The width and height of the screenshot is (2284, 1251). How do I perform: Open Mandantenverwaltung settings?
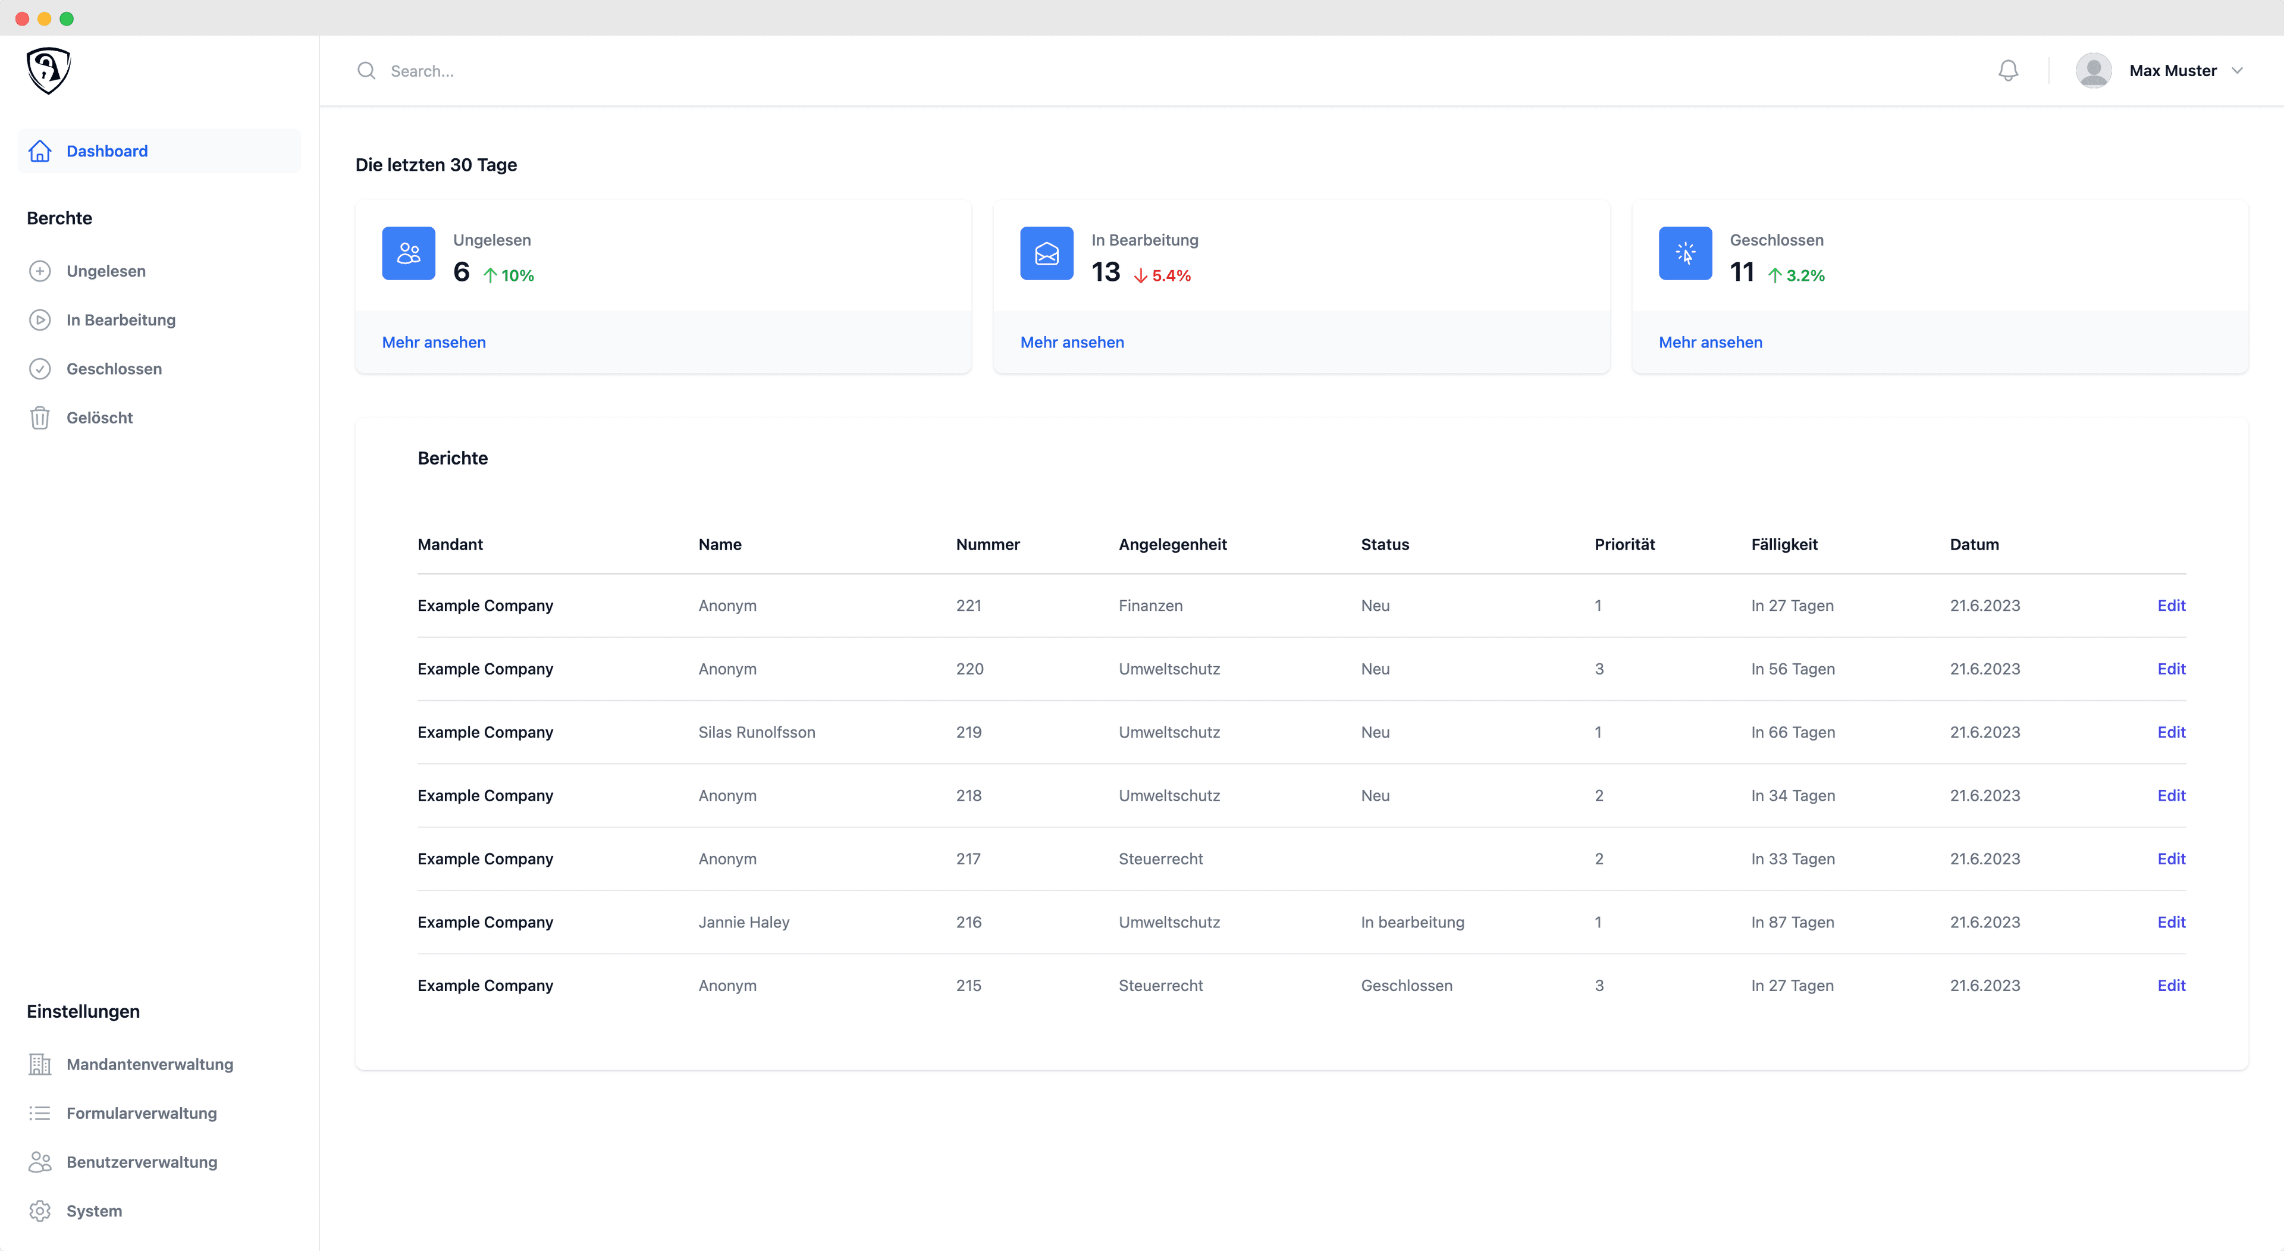[x=159, y=1064]
